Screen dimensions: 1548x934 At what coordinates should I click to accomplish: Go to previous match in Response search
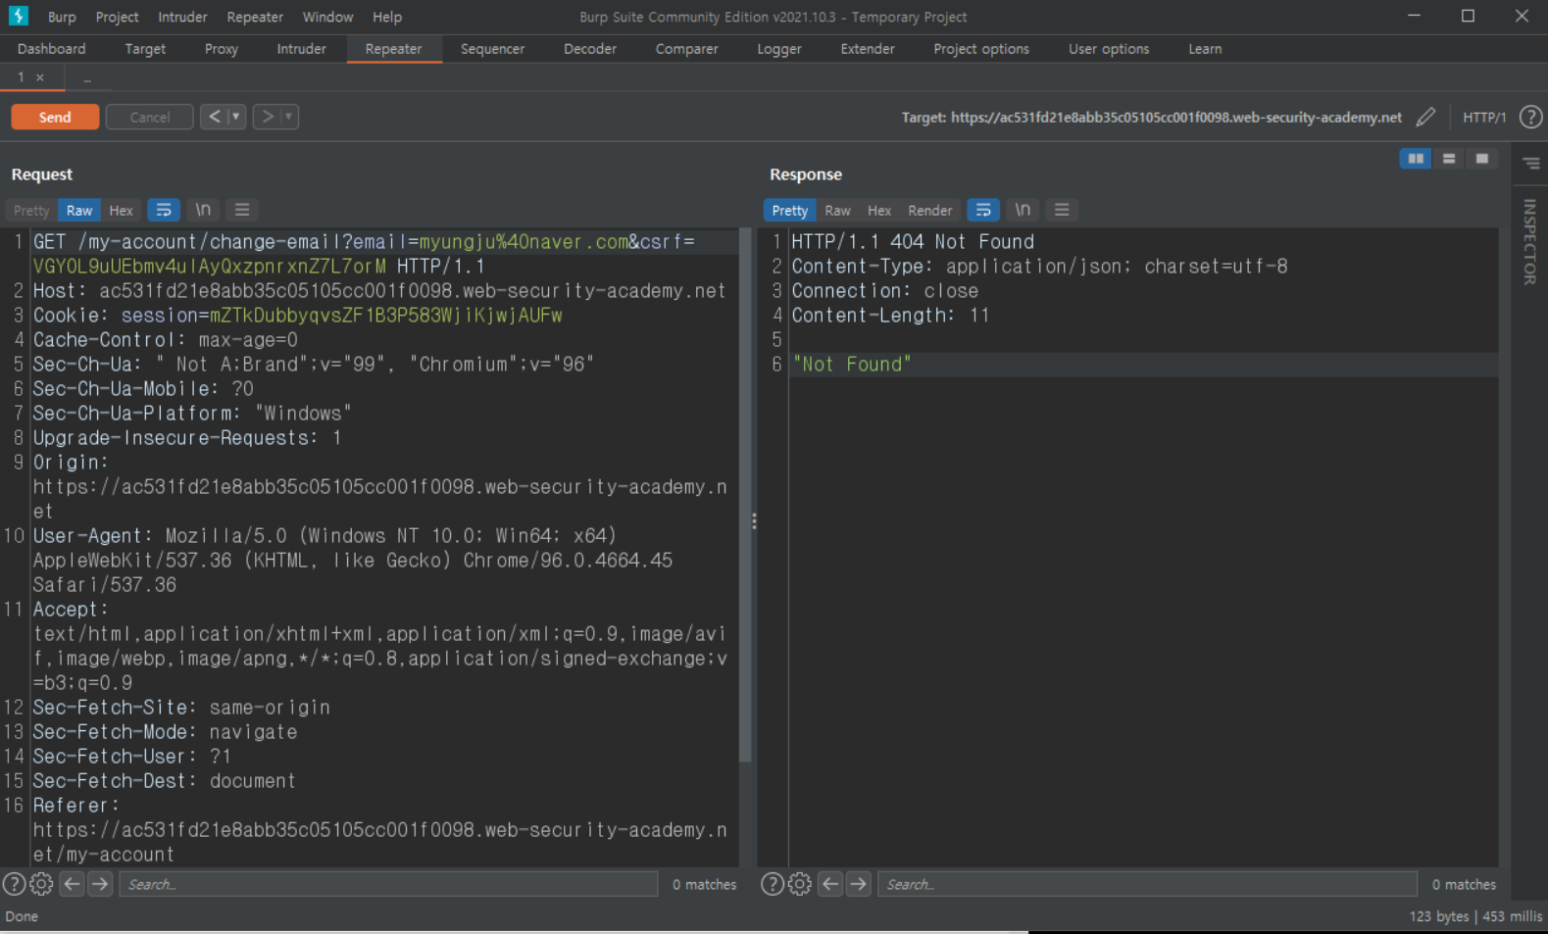(830, 884)
